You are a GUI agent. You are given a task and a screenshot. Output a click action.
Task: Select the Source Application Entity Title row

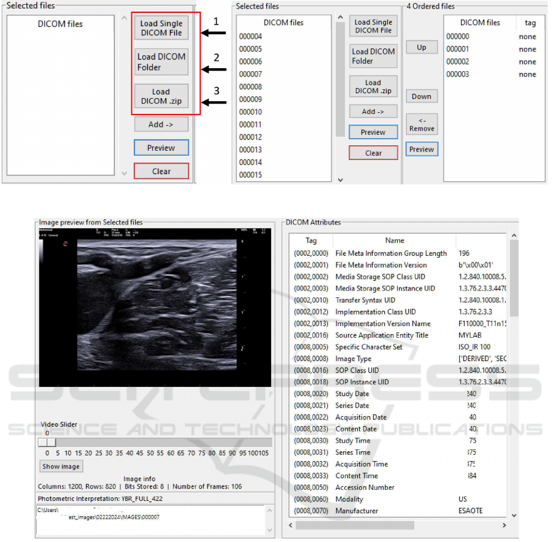point(398,335)
